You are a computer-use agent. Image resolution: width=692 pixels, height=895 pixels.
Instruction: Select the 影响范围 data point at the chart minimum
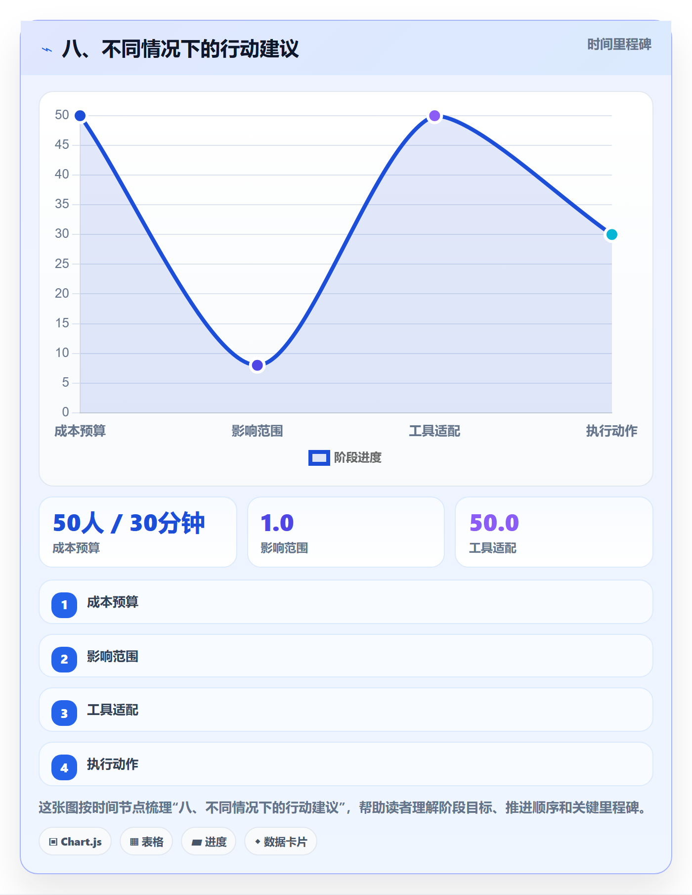tap(257, 365)
